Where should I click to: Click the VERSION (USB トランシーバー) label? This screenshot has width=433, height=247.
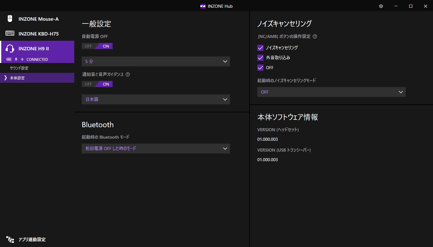284,150
